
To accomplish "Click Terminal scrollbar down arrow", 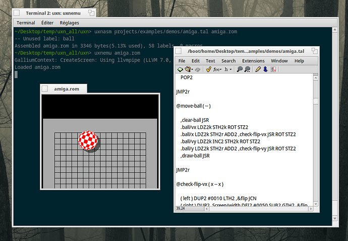I will (x=335, y=218).
